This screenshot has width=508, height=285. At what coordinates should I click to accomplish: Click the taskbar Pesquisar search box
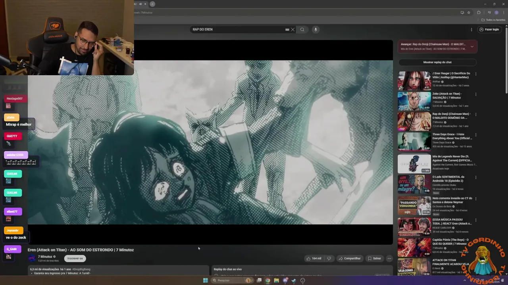click(232, 280)
